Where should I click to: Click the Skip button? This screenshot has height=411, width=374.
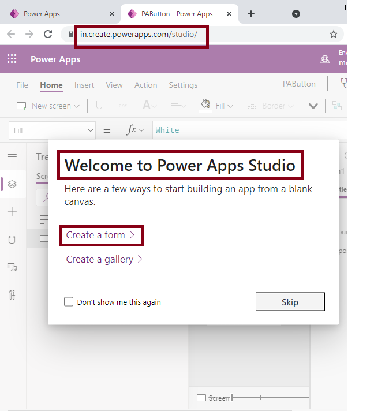(290, 302)
